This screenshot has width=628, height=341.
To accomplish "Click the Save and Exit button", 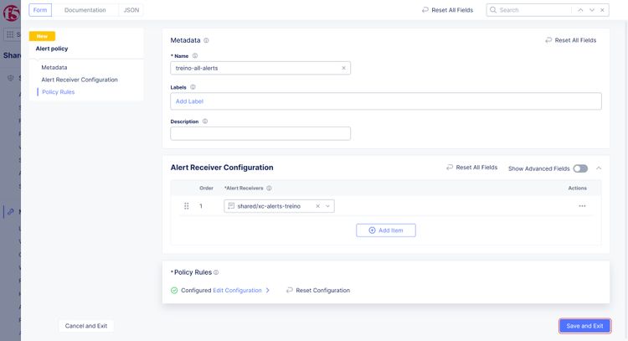I will [x=584, y=326].
